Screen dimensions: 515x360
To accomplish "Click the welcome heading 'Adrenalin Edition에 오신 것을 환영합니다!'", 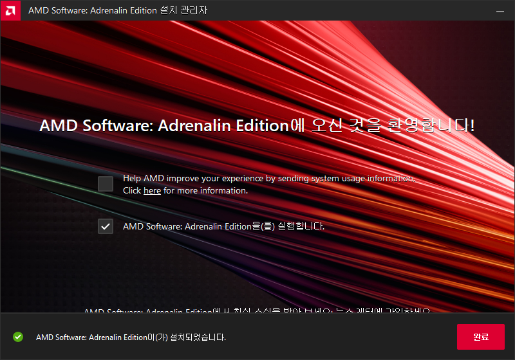I will (x=316, y=125).
